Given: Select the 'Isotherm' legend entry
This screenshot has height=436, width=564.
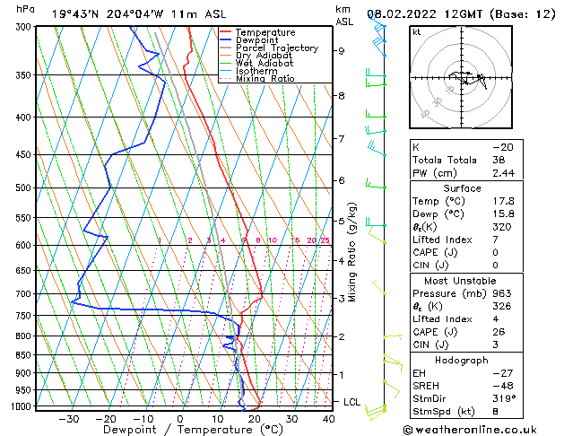Looking at the screenshot, I should click(x=256, y=71).
